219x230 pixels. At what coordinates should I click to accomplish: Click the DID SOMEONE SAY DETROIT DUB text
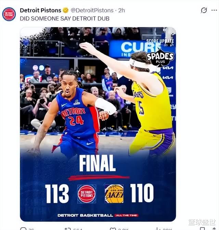(x=65, y=19)
